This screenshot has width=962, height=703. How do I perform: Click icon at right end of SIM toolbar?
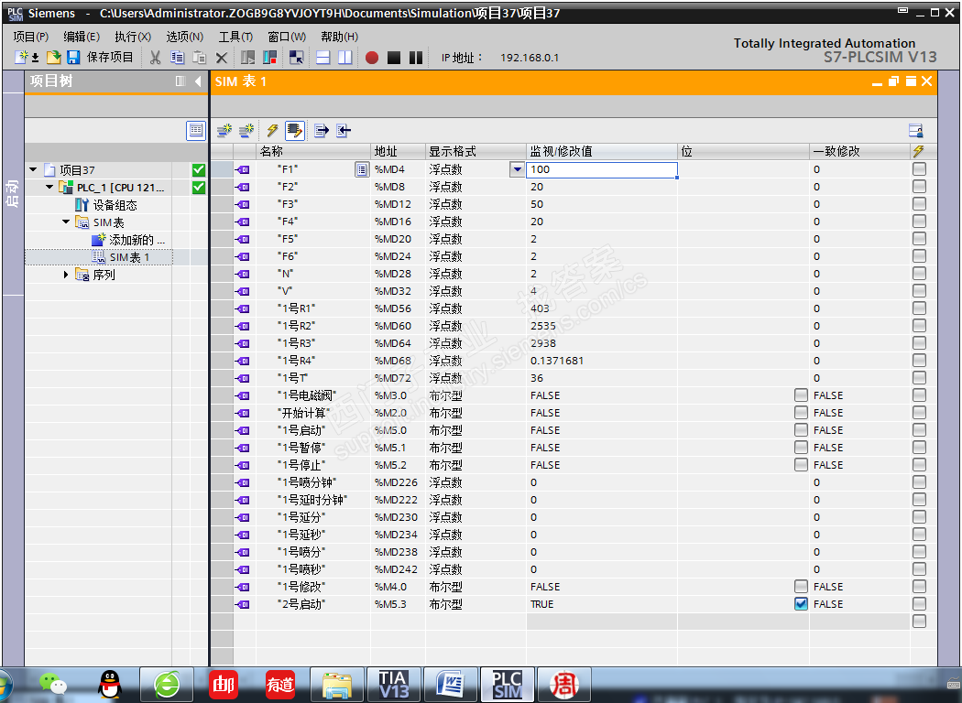click(x=916, y=131)
